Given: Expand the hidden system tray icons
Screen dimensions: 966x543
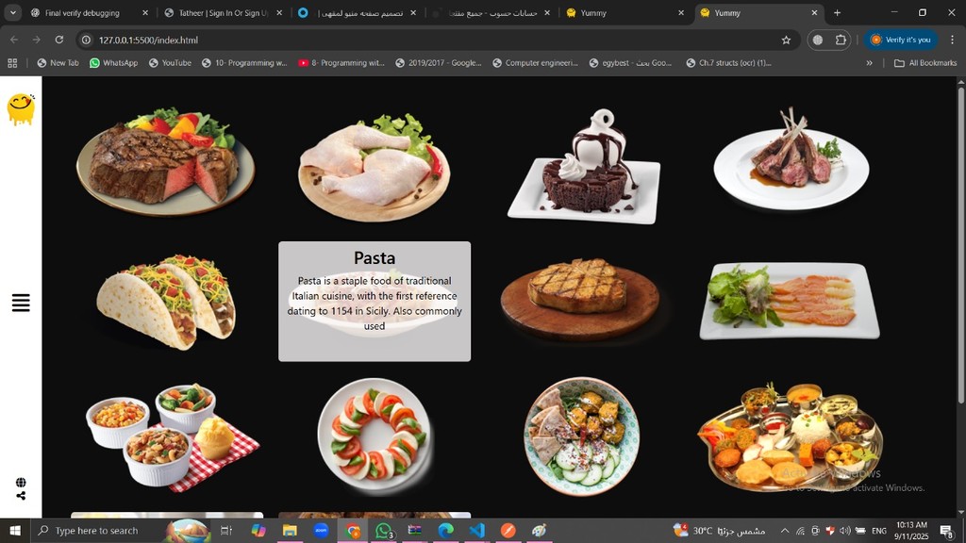Looking at the screenshot, I should [784, 531].
